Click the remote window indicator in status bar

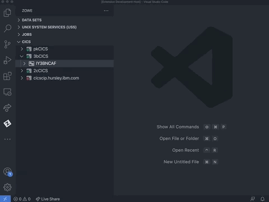(x=5, y=199)
